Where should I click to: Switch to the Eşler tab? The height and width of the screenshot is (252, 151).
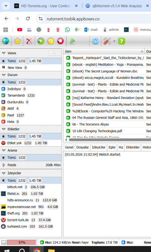click(112, 147)
